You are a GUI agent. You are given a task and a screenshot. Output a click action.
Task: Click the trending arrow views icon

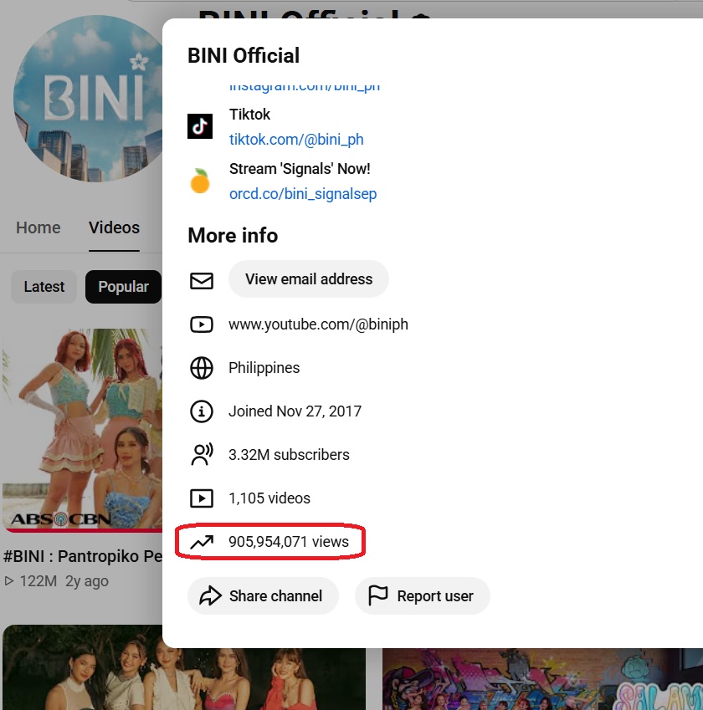(x=201, y=542)
